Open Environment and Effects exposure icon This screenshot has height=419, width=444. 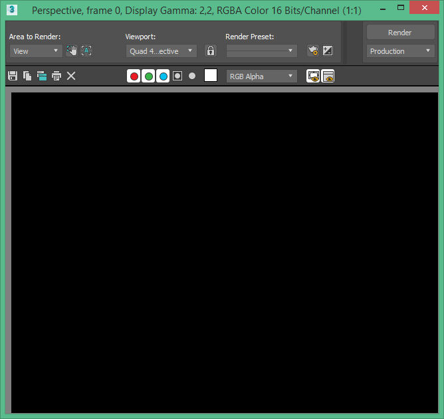328,51
